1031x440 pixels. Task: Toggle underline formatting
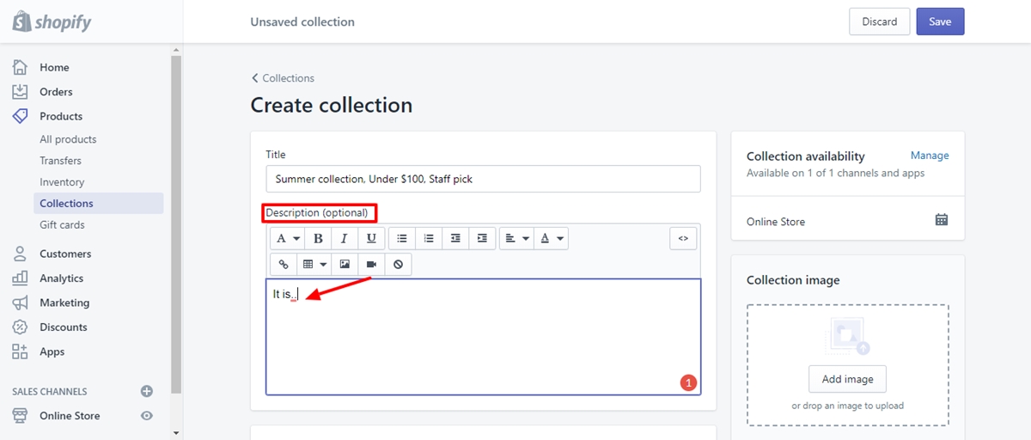click(x=371, y=238)
